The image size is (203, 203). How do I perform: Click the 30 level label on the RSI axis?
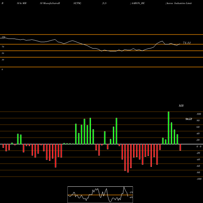[3, 60]
